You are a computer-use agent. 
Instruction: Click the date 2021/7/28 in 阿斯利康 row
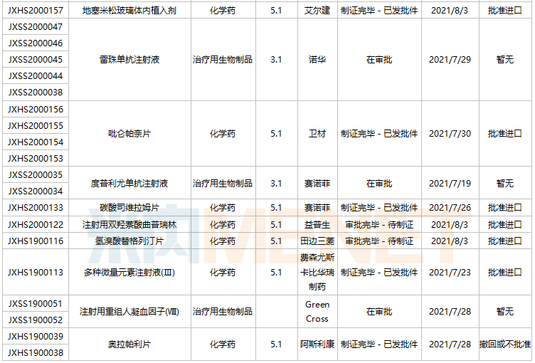coord(450,344)
